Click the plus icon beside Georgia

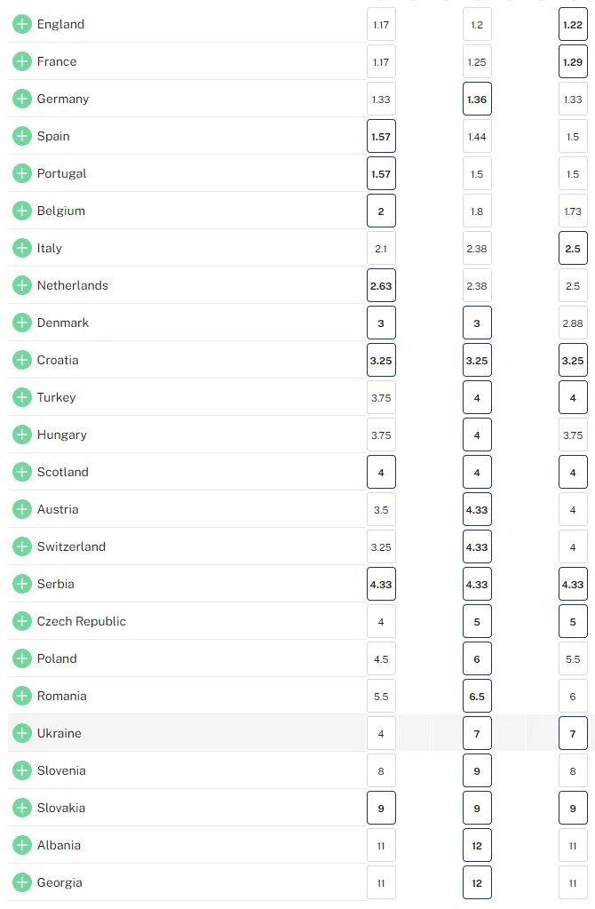coord(21,882)
